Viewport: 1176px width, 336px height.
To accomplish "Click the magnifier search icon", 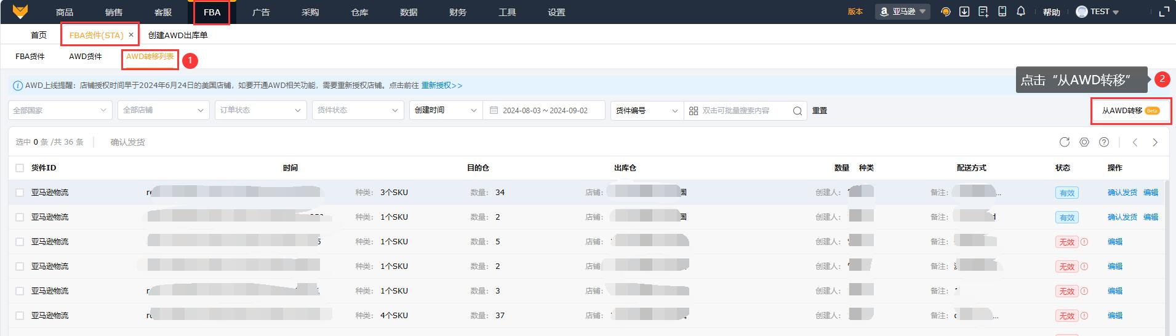I will tap(798, 111).
